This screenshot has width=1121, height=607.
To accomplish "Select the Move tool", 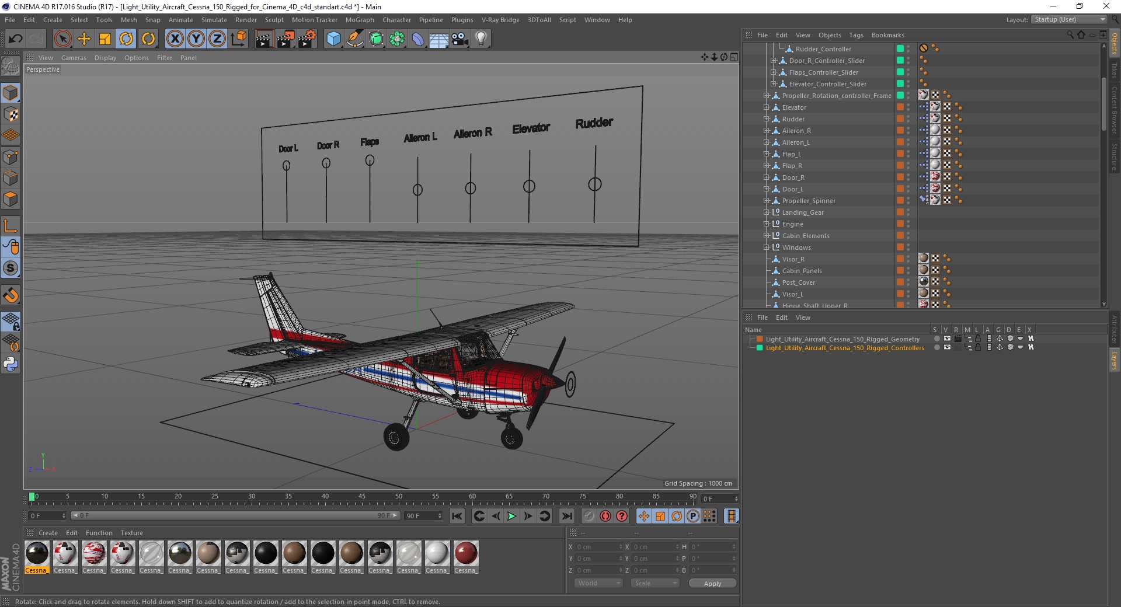I will pos(84,39).
